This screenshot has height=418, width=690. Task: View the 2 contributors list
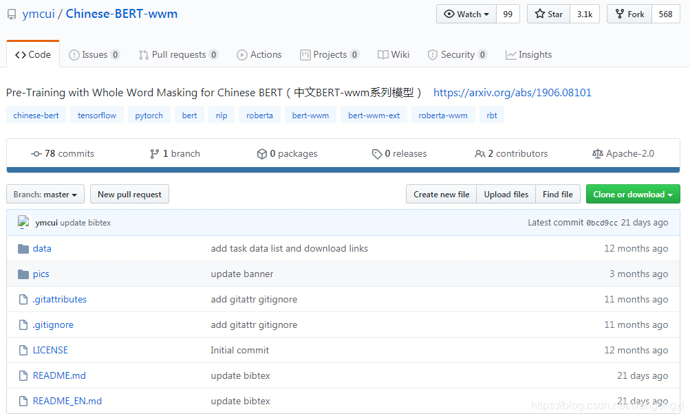coord(511,153)
